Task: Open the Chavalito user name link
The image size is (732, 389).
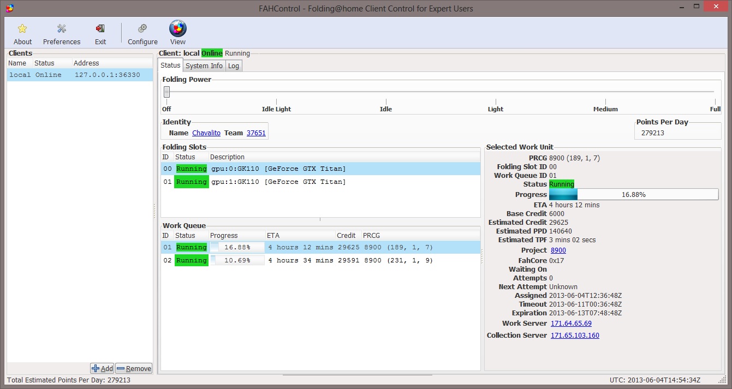Action: 206,133
